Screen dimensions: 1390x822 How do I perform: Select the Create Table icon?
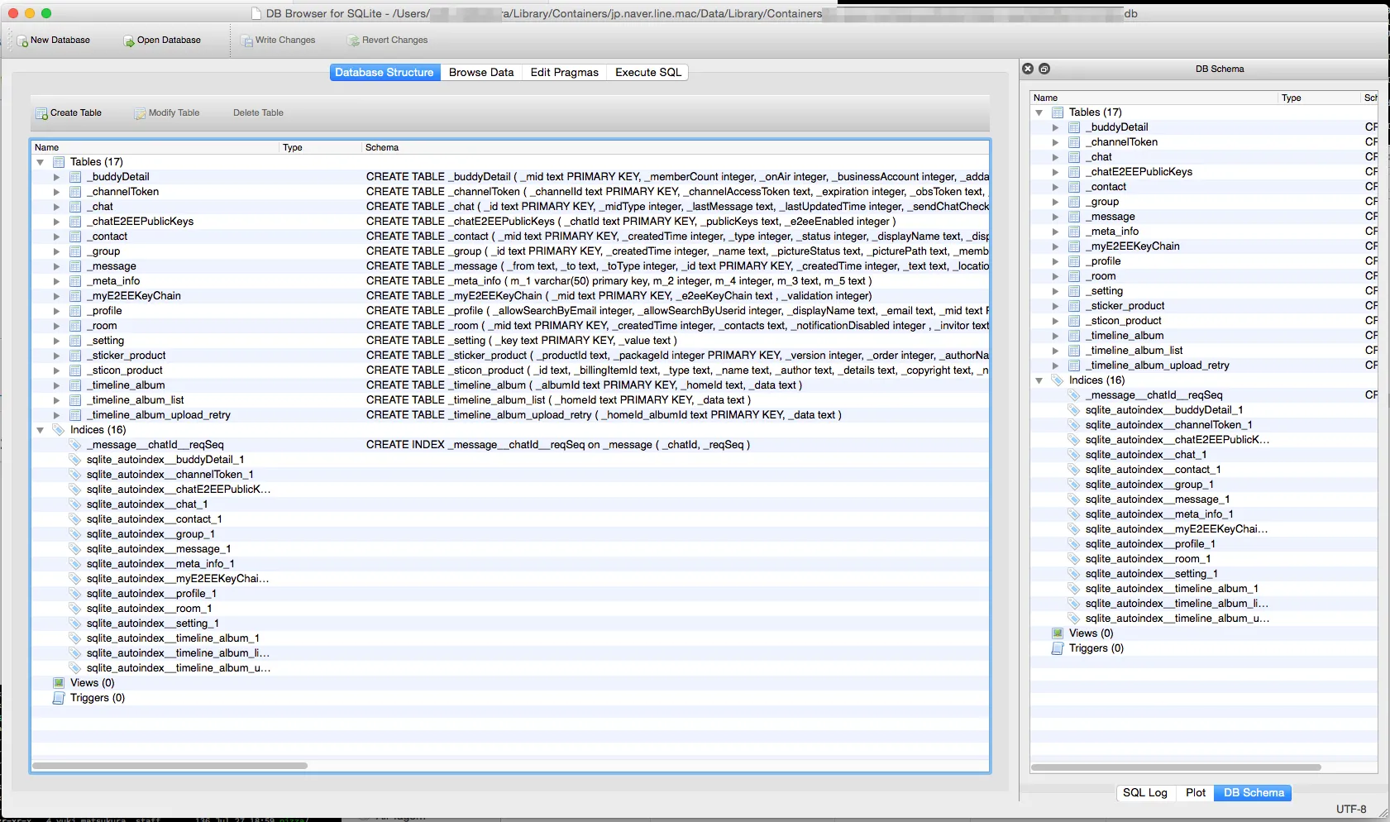point(40,112)
